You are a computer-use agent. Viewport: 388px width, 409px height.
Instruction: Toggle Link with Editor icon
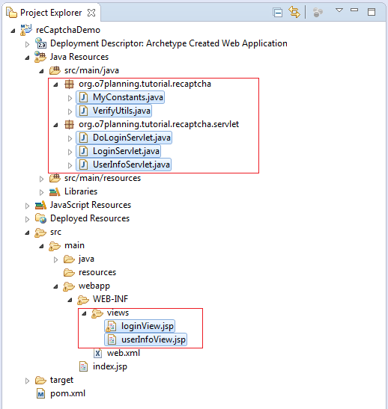click(294, 12)
